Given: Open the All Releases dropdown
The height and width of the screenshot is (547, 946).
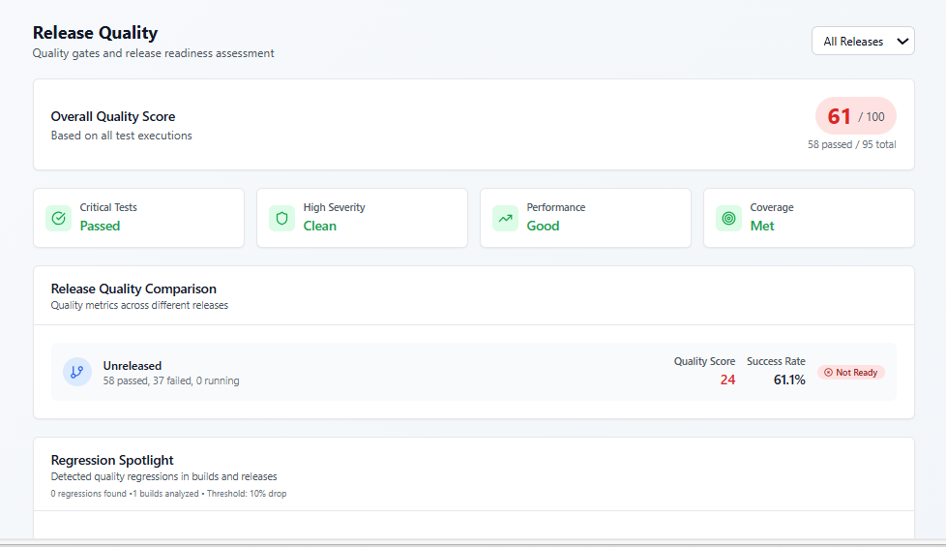Looking at the screenshot, I should pyautogui.click(x=862, y=42).
